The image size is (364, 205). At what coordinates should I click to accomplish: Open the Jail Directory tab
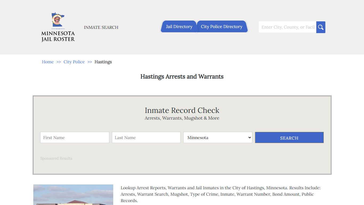[179, 26]
